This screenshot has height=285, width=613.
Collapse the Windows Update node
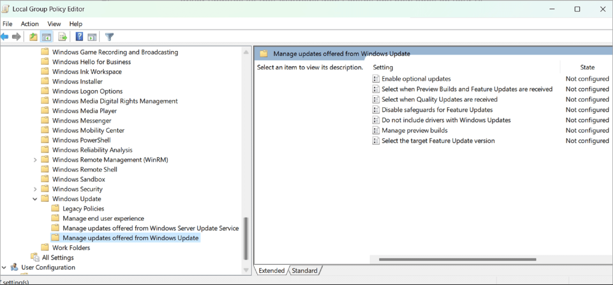(35, 199)
